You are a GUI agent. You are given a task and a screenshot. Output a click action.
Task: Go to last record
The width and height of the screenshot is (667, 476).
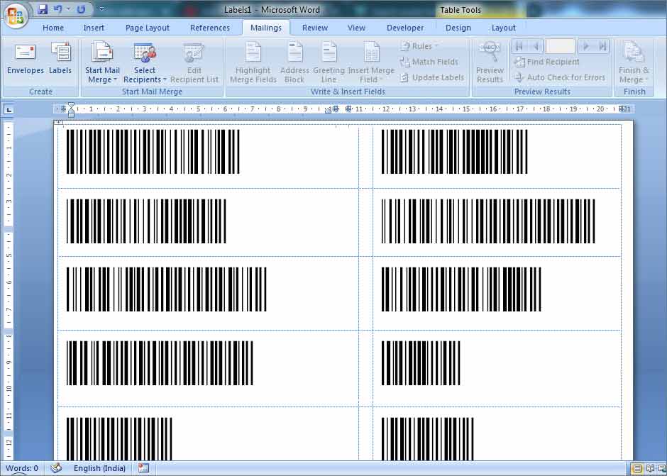click(602, 46)
